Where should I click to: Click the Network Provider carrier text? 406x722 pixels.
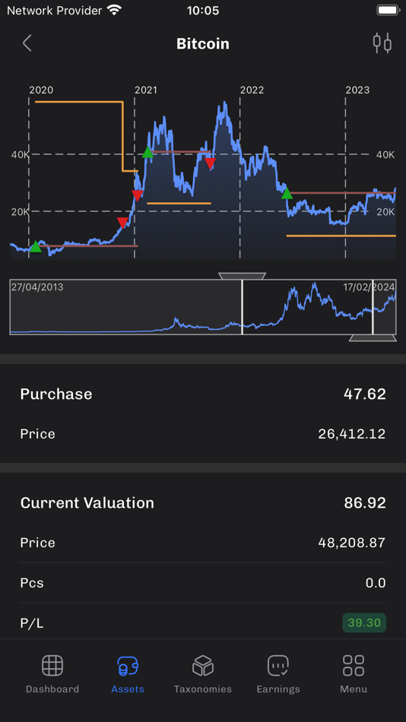[x=55, y=10]
